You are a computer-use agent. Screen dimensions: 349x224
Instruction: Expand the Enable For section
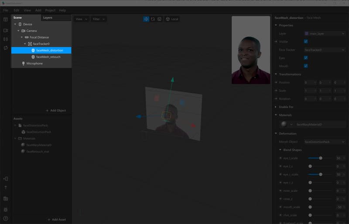tap(276, 107)
